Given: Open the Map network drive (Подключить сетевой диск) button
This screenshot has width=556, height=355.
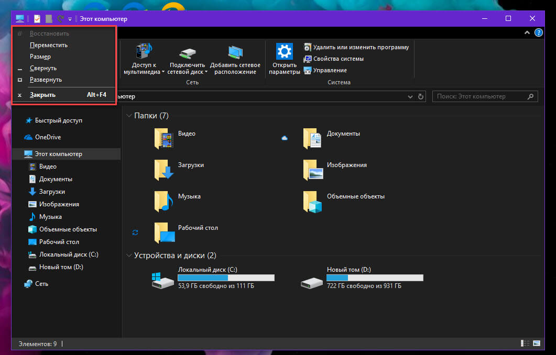Looking at the screenshot, I should coord(187,59).
